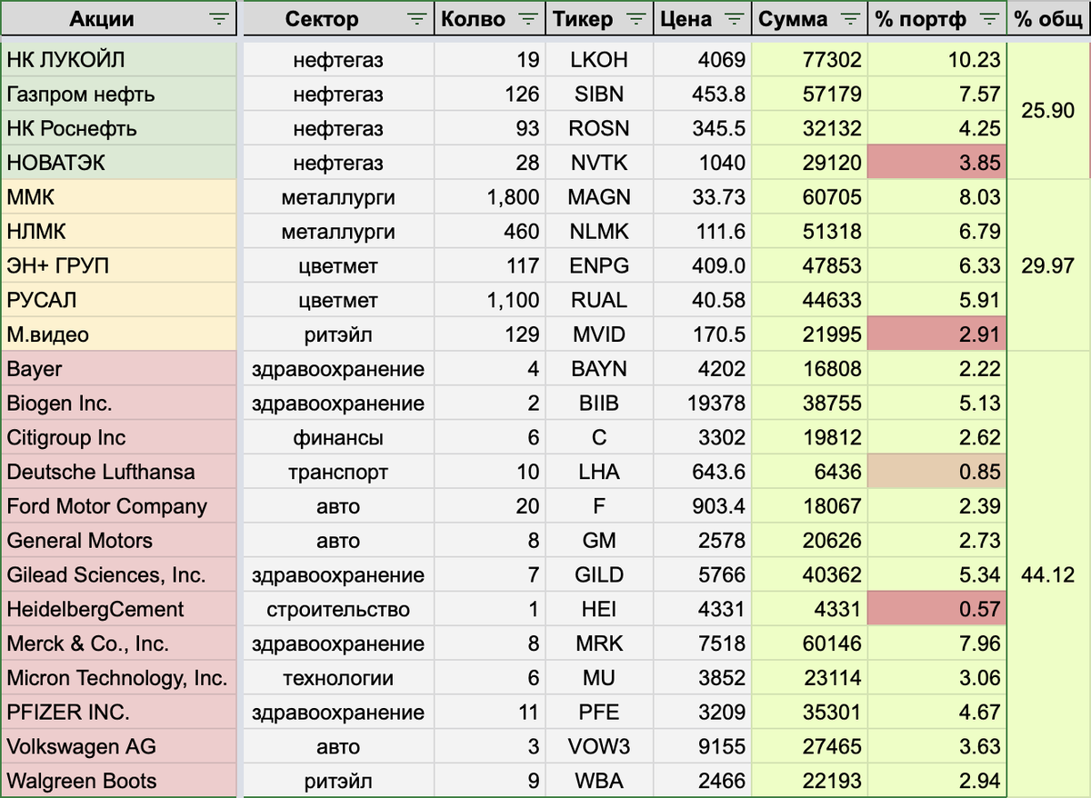1091x798 pixels.
Task: Select the 1,800 quantity cell
Action: tap(489, 197)
